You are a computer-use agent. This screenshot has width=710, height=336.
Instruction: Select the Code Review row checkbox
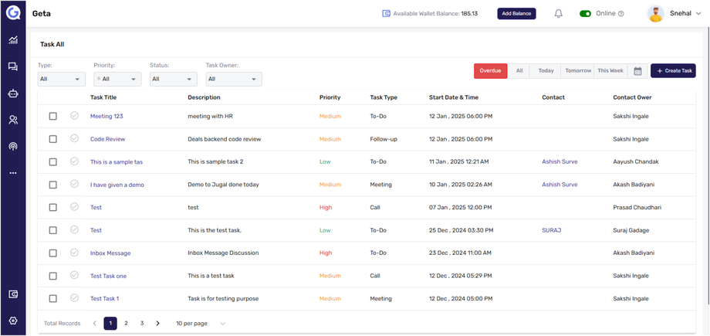(x=53, y=139)
